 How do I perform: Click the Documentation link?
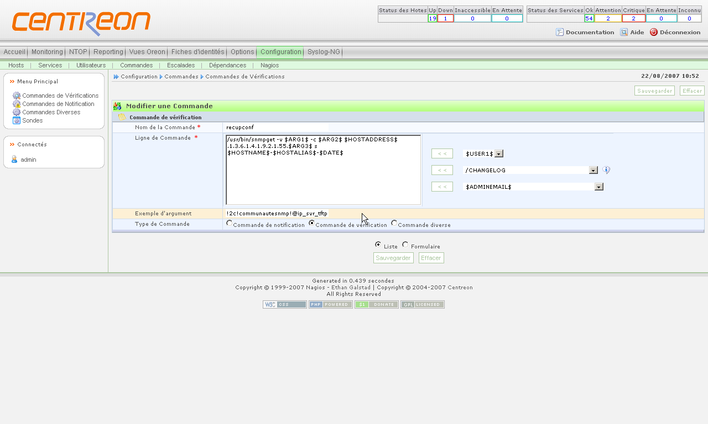(x=590, y=32)
